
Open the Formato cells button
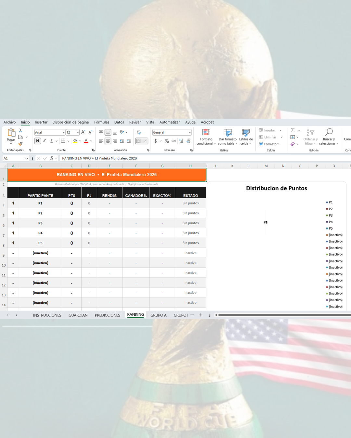[x=269, y=144]
